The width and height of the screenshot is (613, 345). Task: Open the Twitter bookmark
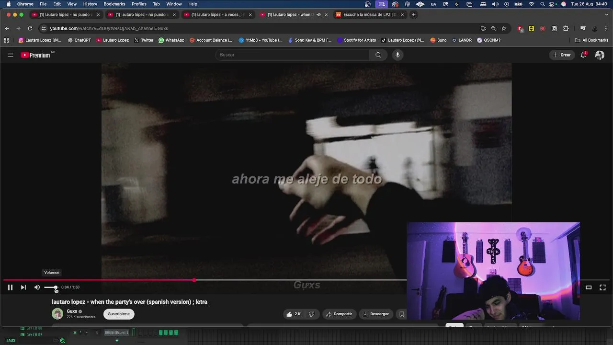[144, 40]
